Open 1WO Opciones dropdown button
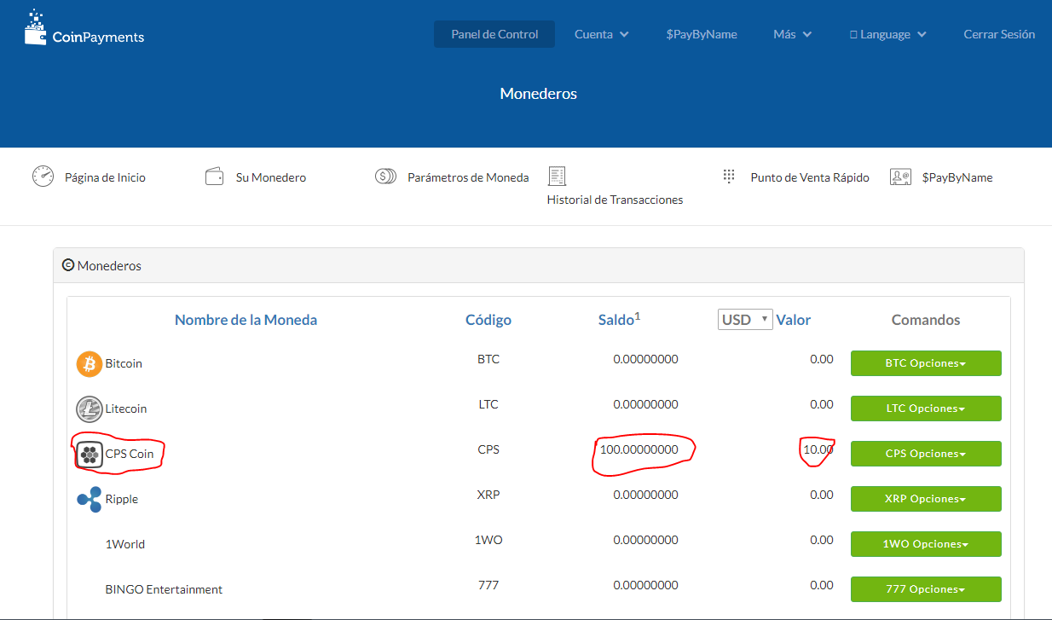 (926, 544)
